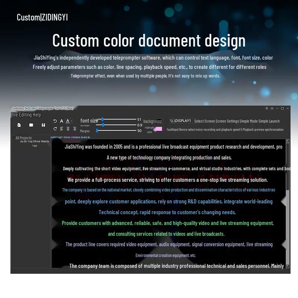Image resolution: width=298 pixels, height=298 pixels.
Task: Click the font size value 51
Action: [139, 119]
